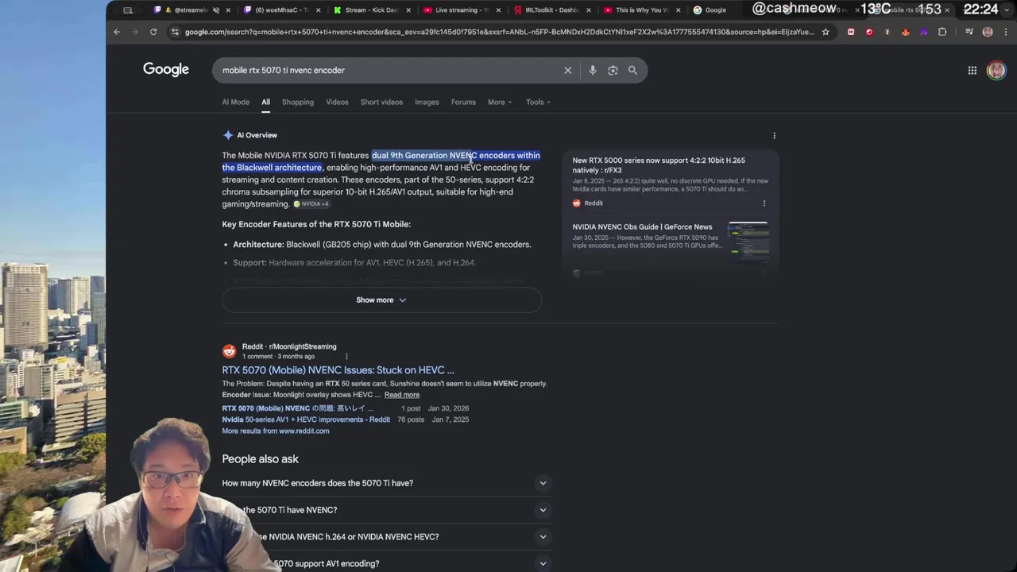
Task: Open the NVIDIA +4 sources chip
Action: [x=311, y=204]
